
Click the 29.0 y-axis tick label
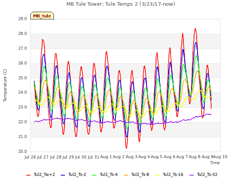coord(22,19)
